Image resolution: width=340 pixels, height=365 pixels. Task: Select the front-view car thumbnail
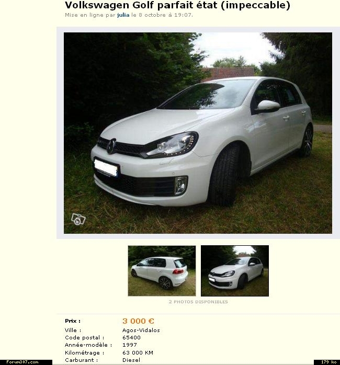point(235,271)
